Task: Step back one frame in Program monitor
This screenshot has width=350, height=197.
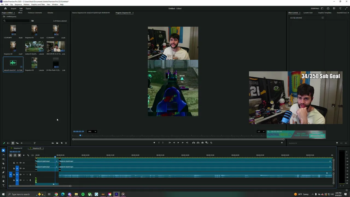Action: pyautogui.click(x=174, y=143)
